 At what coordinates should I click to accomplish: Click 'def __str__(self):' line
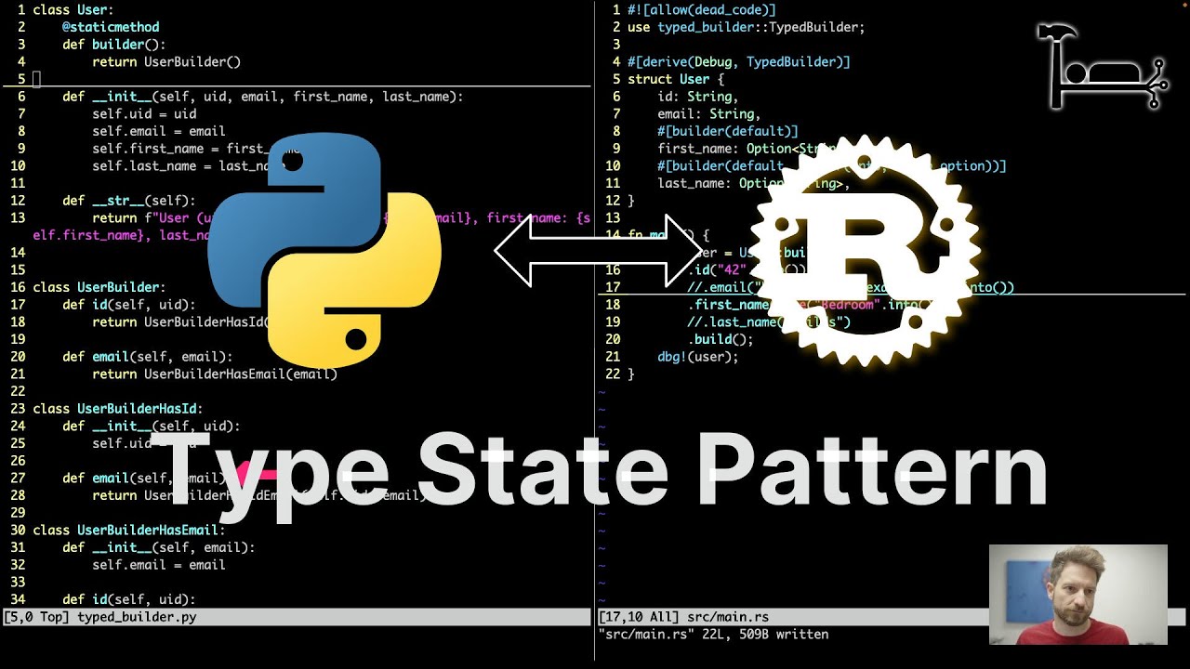[129, 200]
